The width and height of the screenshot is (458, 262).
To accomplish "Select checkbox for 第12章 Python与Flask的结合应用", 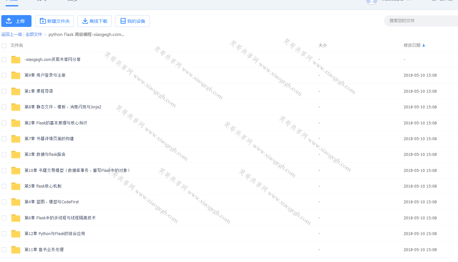I will [x=4, y=233].
